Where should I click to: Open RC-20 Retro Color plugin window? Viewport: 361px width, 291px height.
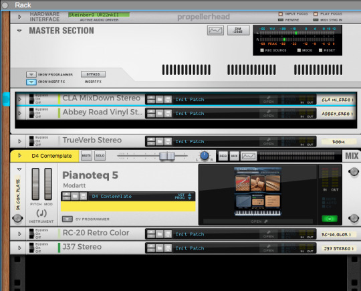pos(269,234)
